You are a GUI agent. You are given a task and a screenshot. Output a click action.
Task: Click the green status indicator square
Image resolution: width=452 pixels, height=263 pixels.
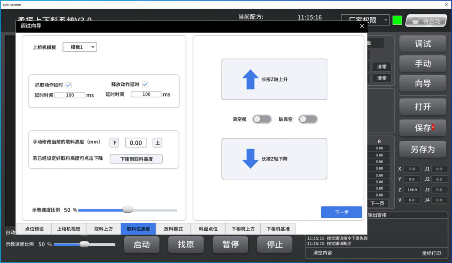397,20
